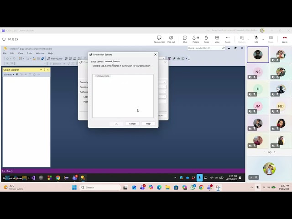292x219 pixels.
Task: Open File Explorer from Windows taskbar
Action: tap(167, 188)
